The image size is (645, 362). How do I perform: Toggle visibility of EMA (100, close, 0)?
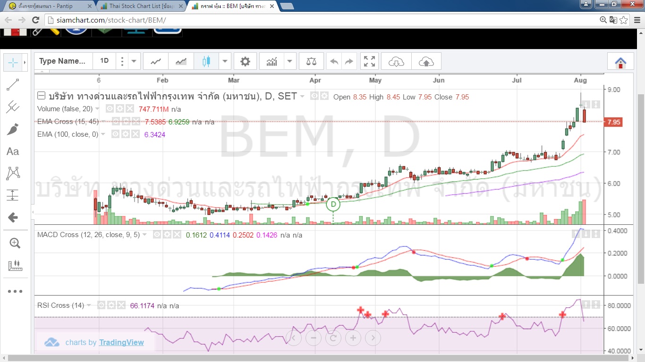tap(116, 134)
